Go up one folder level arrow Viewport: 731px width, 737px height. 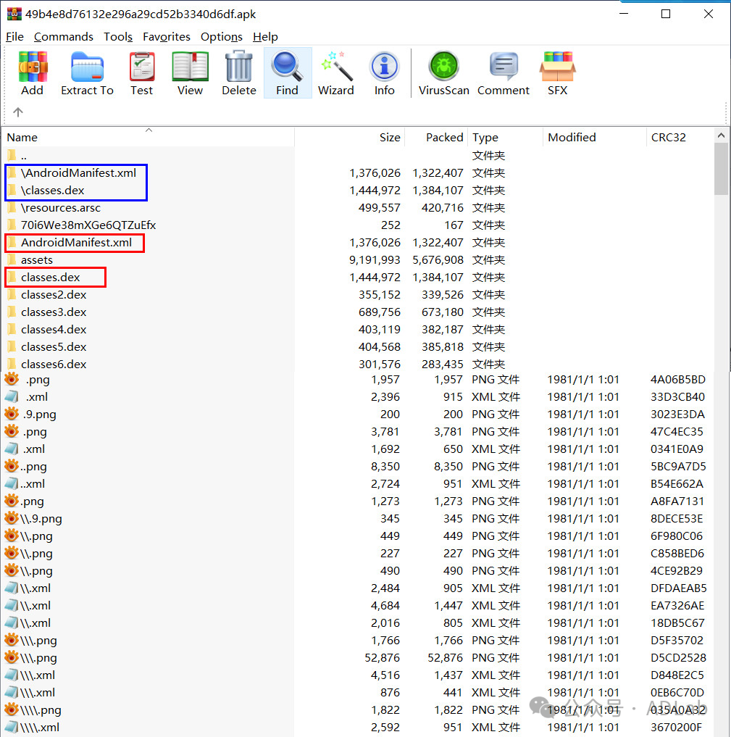[18, 112]
